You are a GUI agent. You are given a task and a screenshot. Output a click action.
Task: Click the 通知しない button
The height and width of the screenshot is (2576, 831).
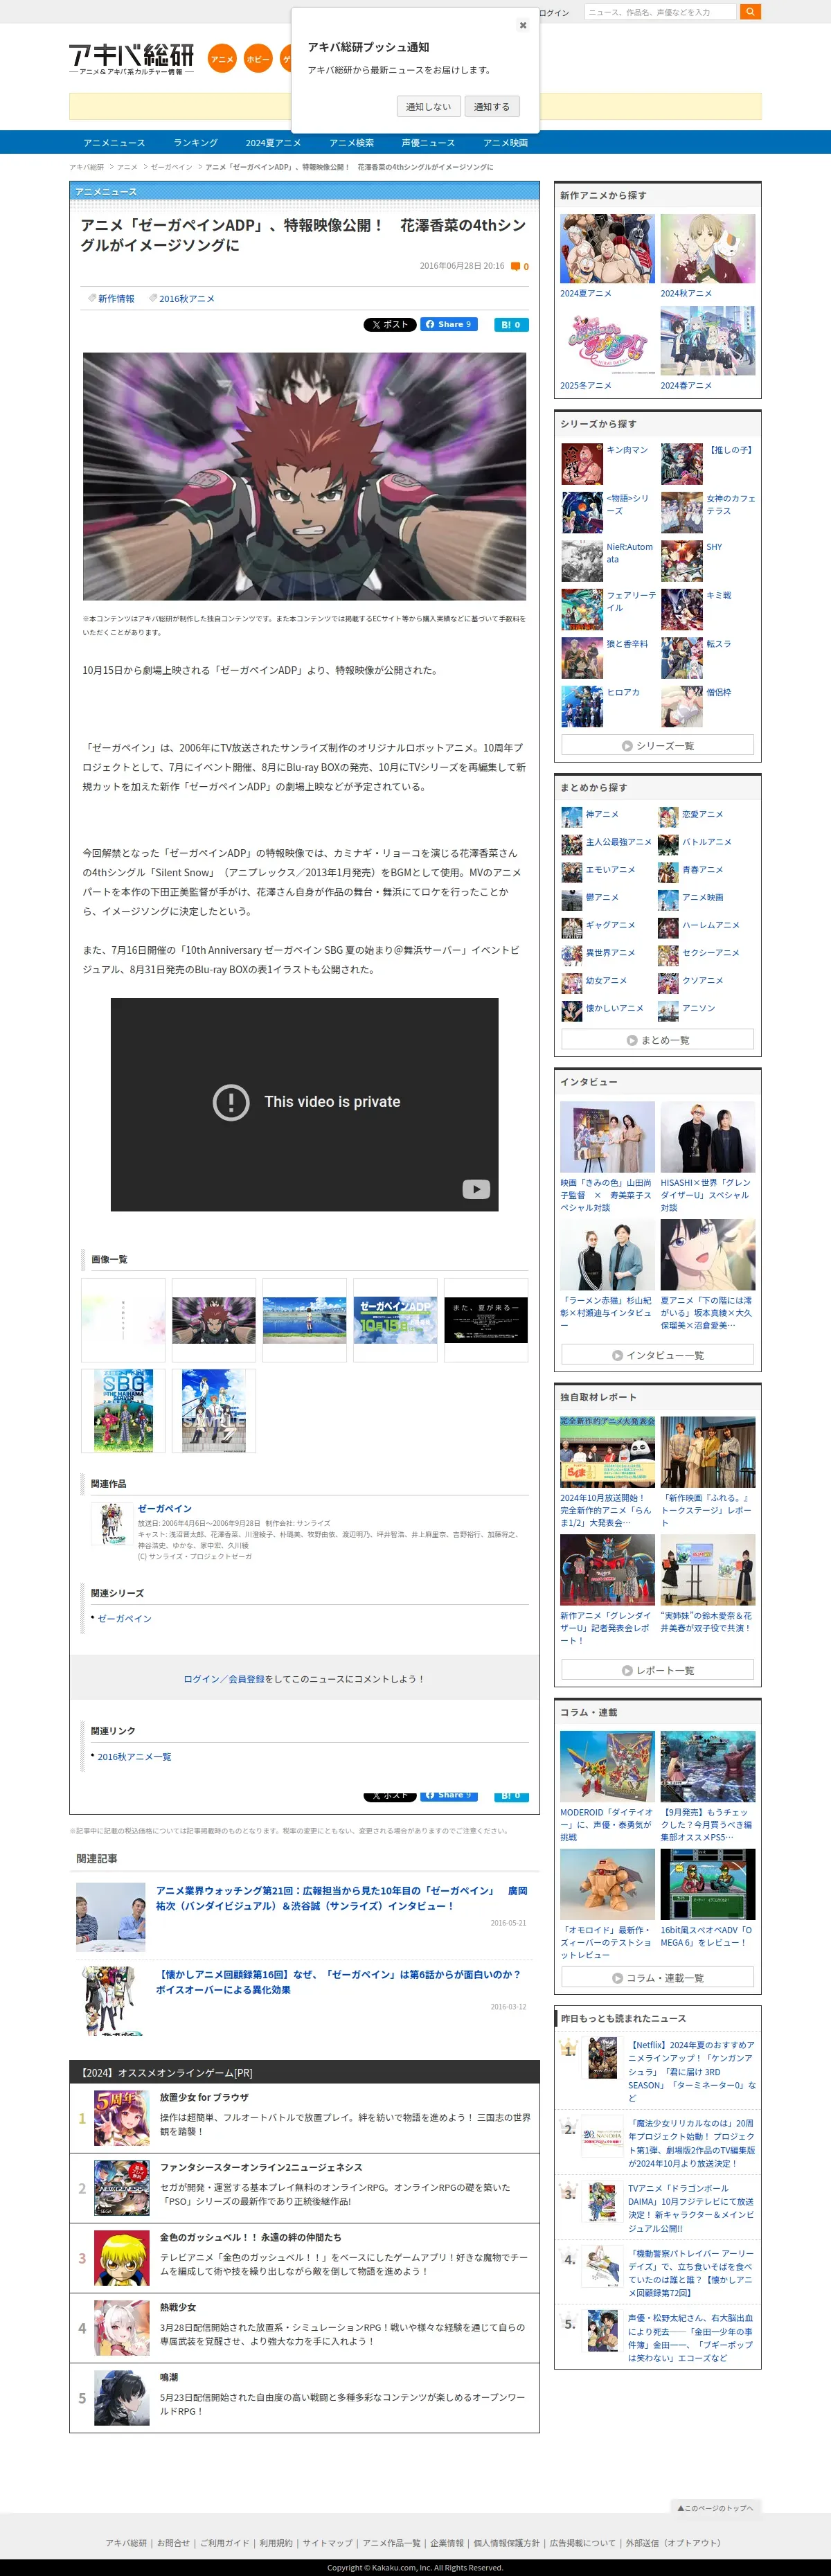[428, 107]
